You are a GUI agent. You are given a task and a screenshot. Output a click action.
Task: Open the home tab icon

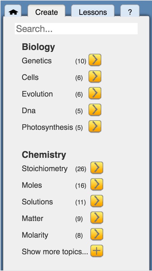[x=13, y=12]
